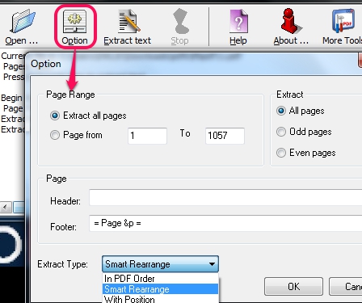Click the To page field showing 1057

click(225, 136)
